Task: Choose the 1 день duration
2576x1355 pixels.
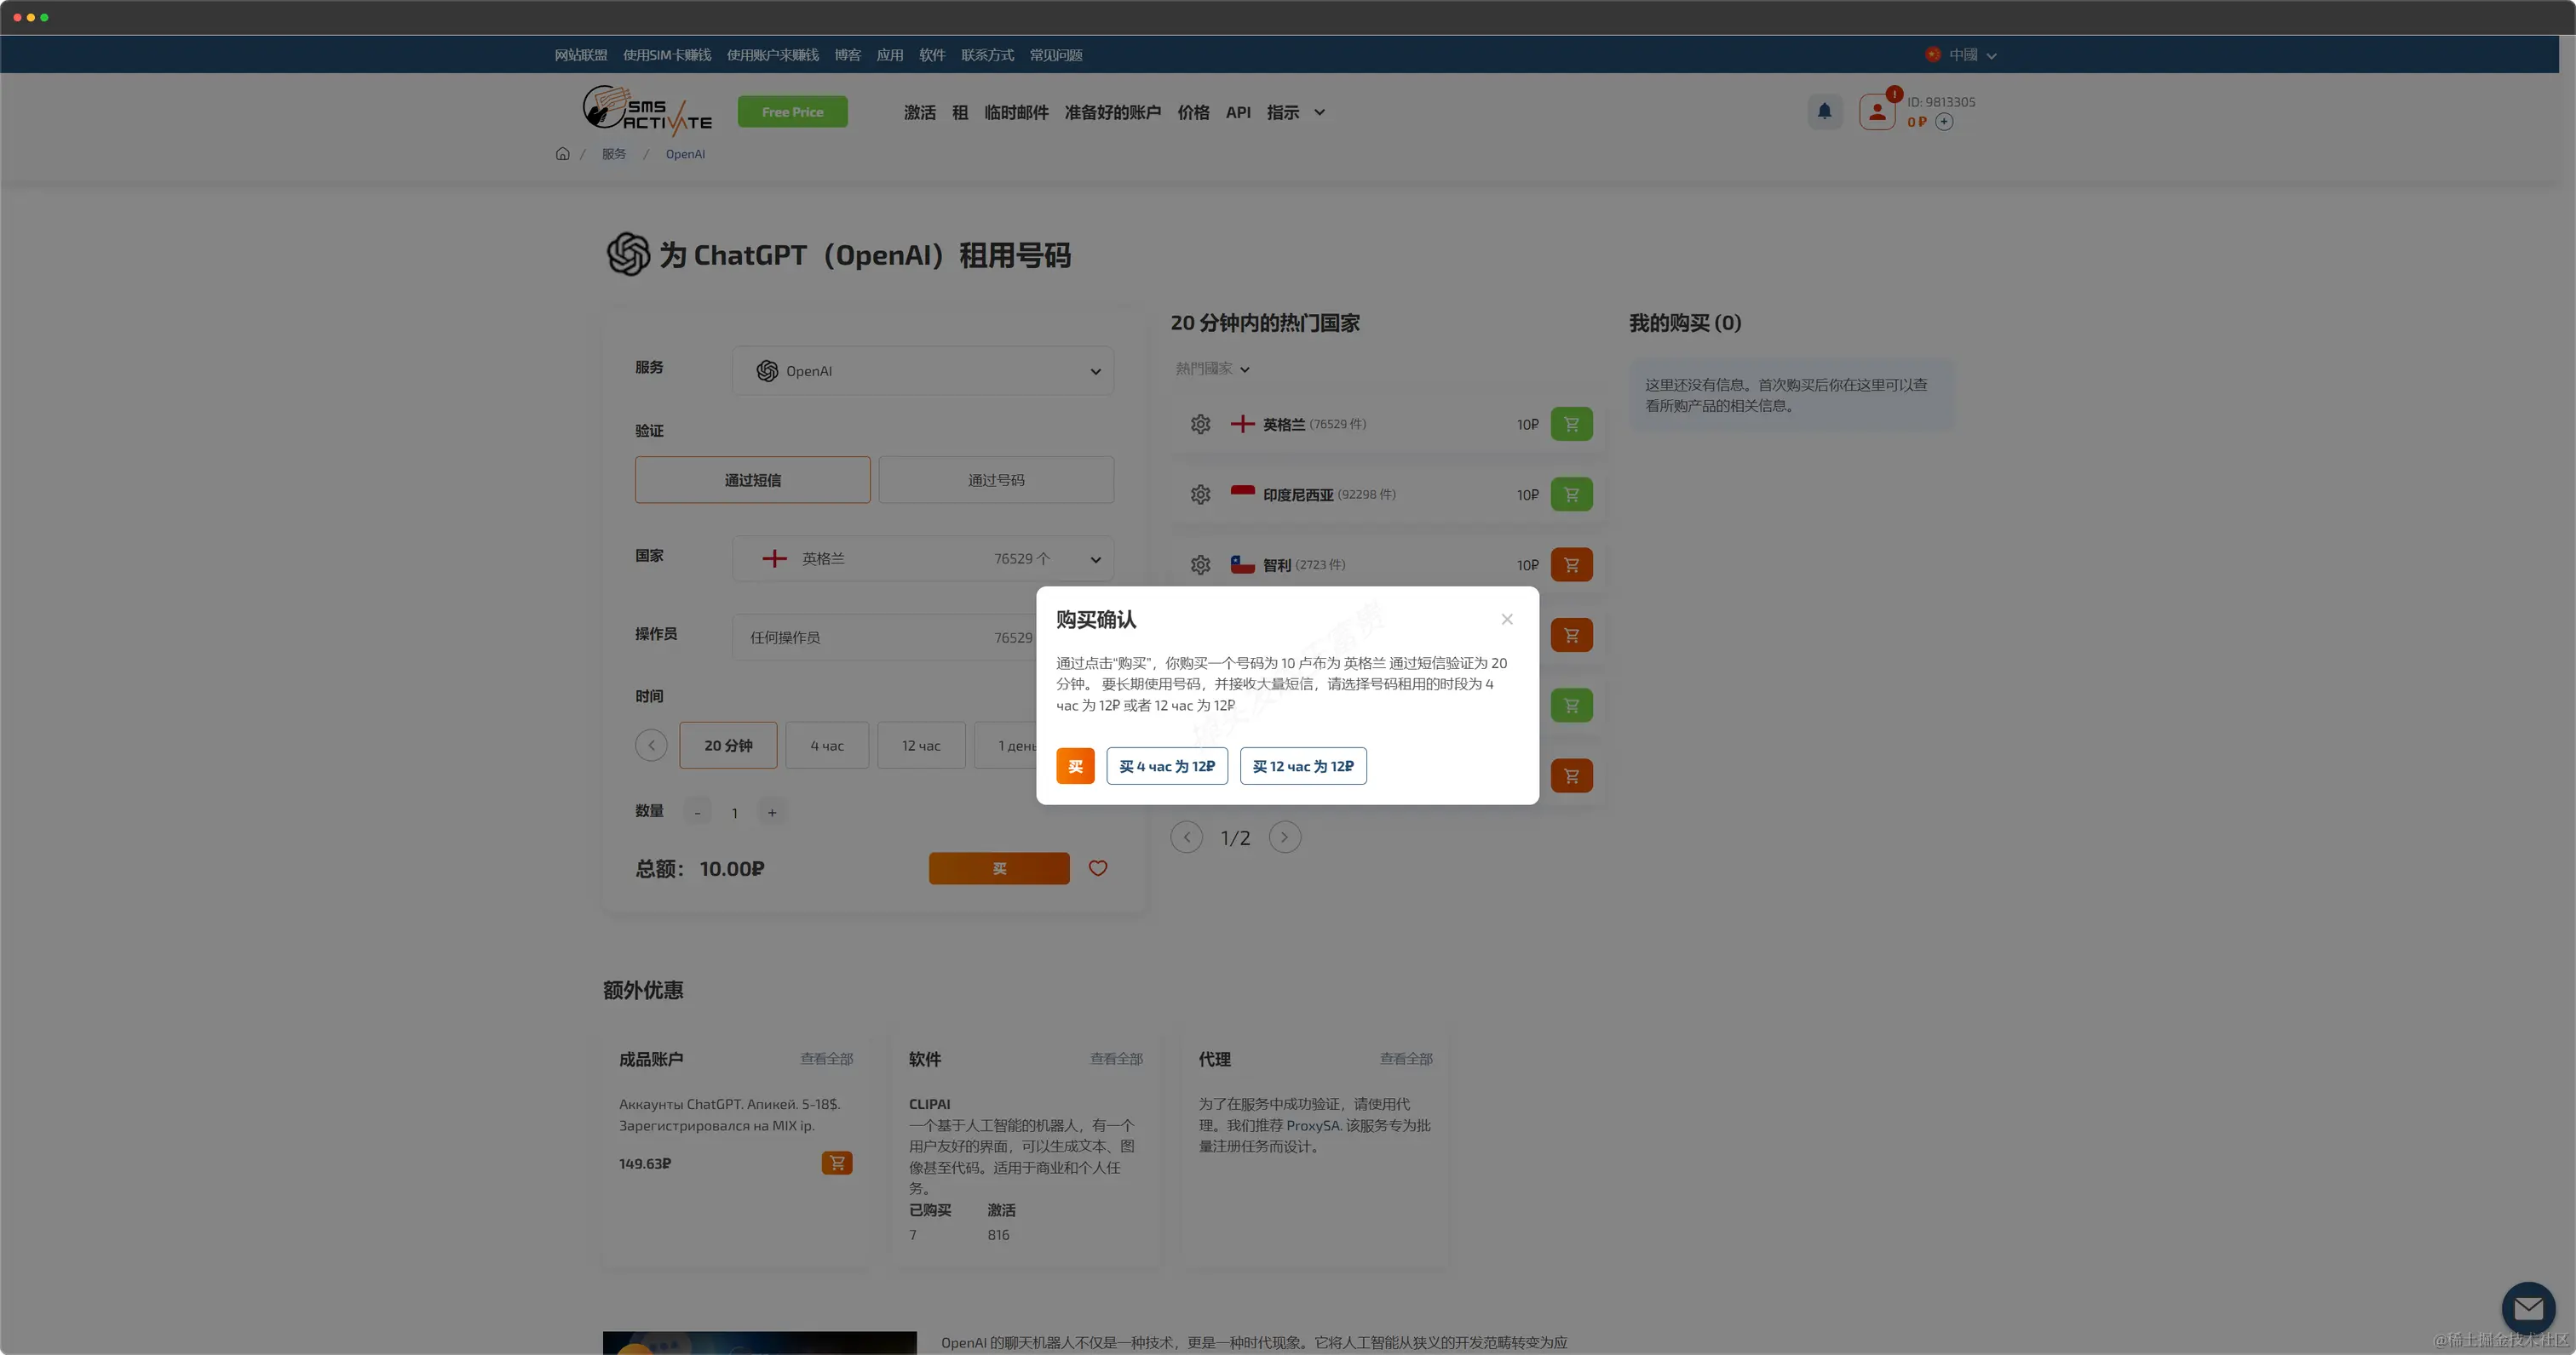Action: 1006,746
